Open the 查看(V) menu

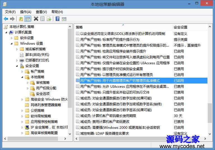(x=41, y=12)
